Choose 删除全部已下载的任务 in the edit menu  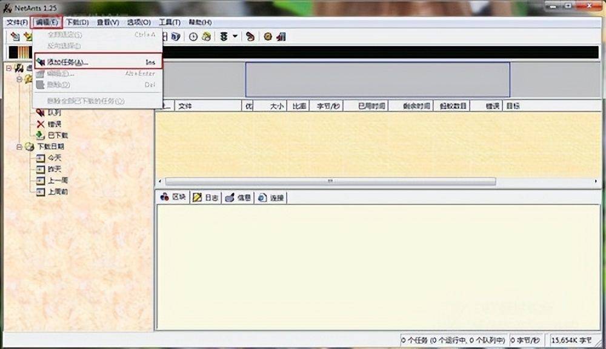pos(98,101)
